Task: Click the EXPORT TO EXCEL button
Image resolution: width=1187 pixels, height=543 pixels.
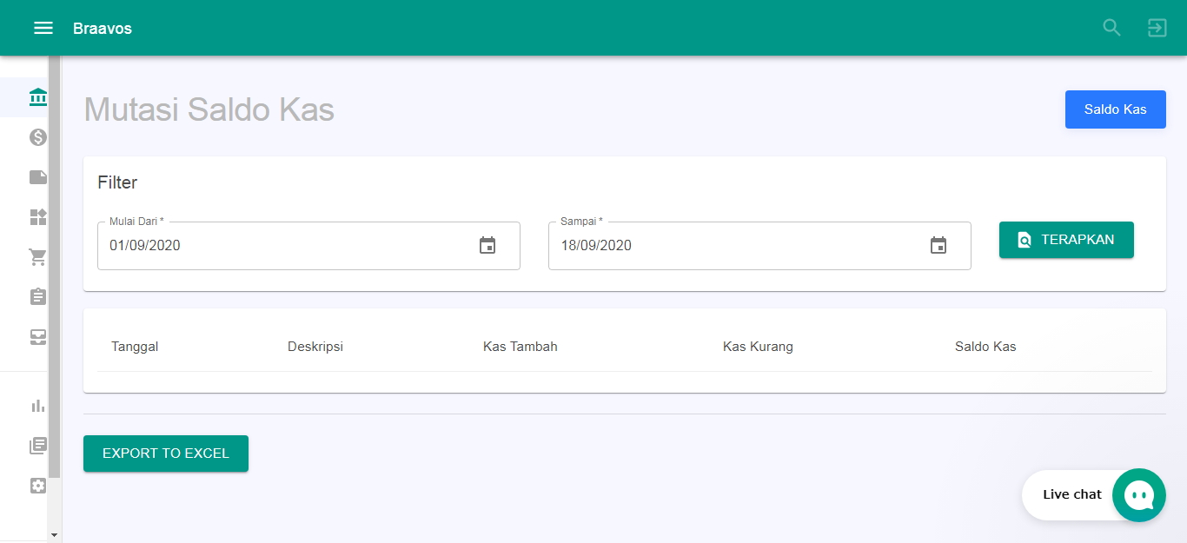Action: point(165,453)
